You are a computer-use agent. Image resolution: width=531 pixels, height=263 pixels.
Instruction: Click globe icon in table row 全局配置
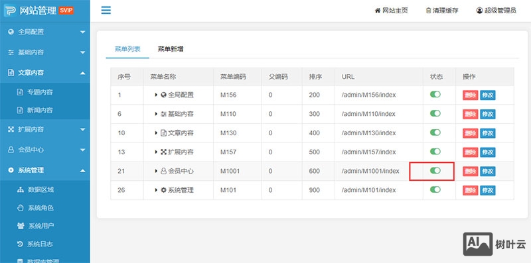click(163, 95)
